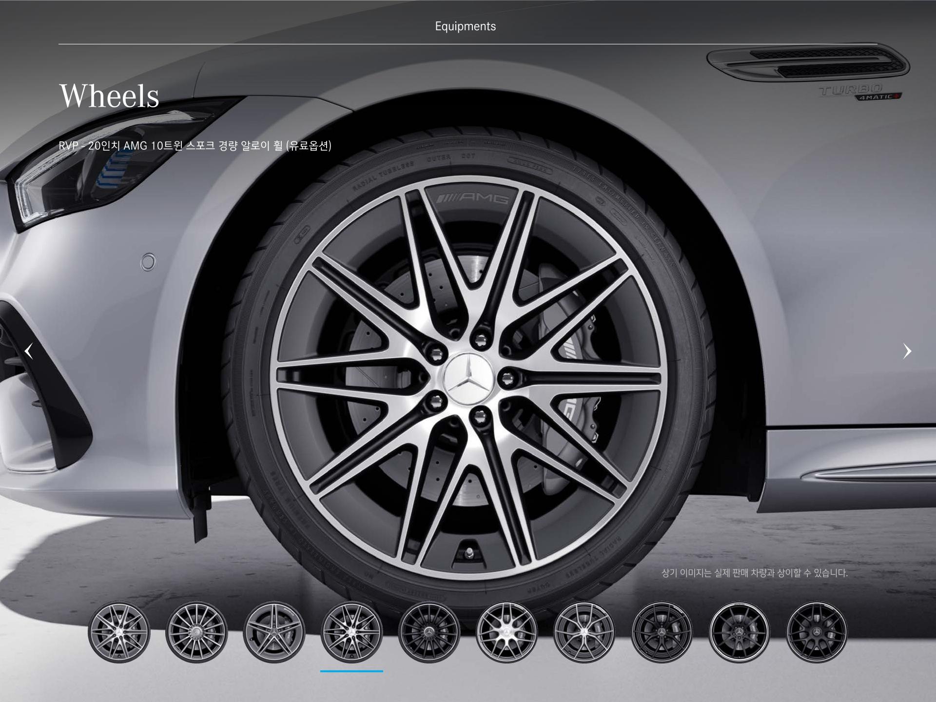Click the RVP 20인치 AMG wheel description
Viewport: 936px width, 702px height.
point(195,145)
